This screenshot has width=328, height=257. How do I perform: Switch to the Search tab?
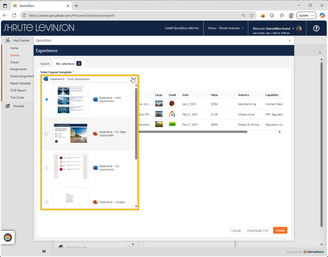pyautogui.click(x=45, y=64)
